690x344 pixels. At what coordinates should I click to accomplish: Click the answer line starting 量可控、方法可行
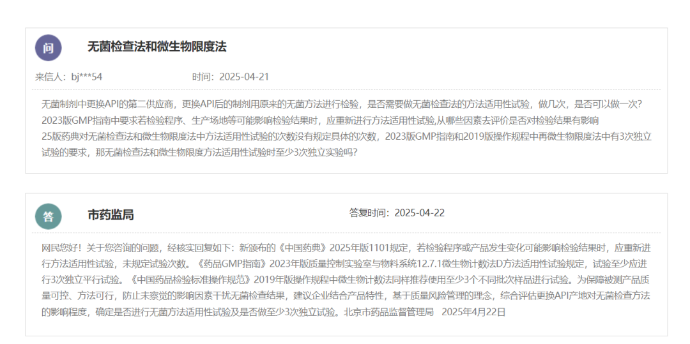coord(346,297)
